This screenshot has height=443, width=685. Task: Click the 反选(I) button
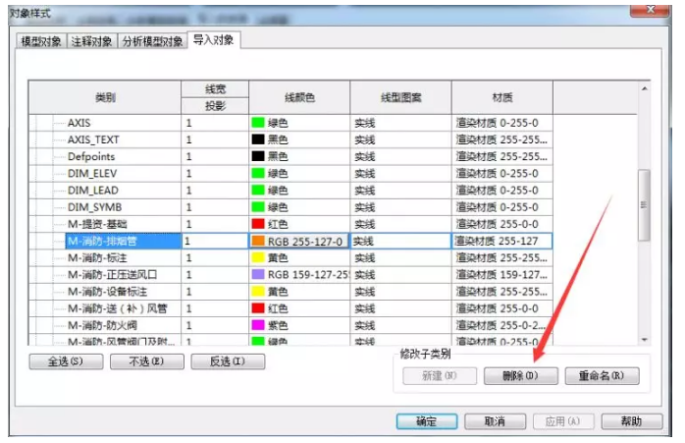[x=228, y=361]
